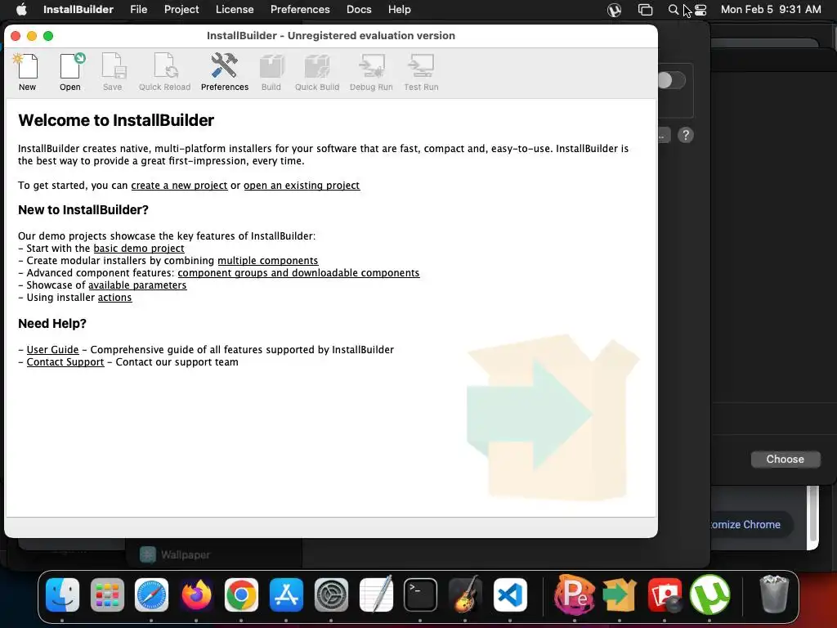Open the Trash in the dock
This screenshot has width=837, height=628.
point(773,594)
